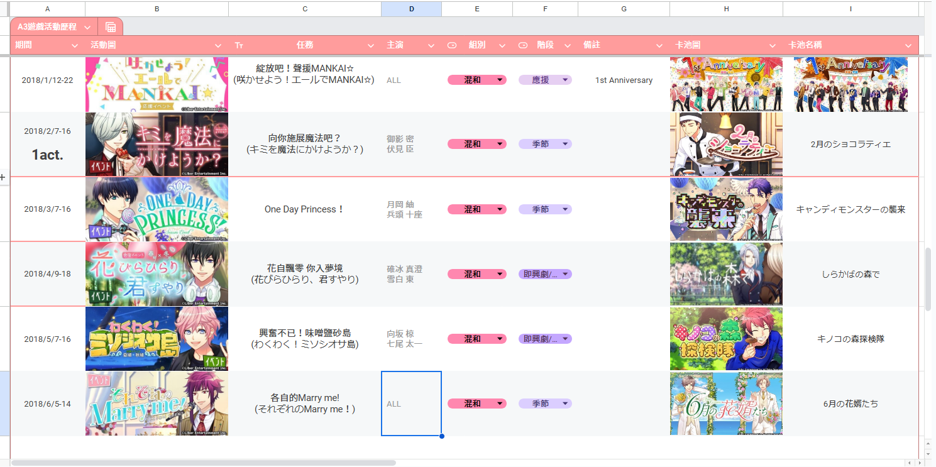Screen dimensions: 936x467
Task: Select column B header
Action: (x=157, y=9)
